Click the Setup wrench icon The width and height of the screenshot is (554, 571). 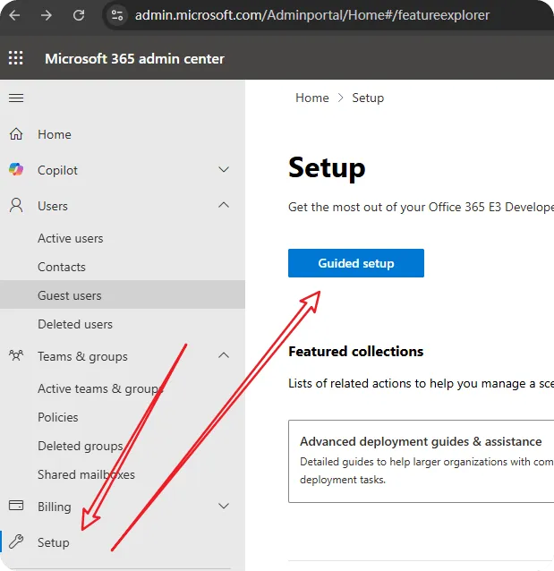[x=16, y=541]
